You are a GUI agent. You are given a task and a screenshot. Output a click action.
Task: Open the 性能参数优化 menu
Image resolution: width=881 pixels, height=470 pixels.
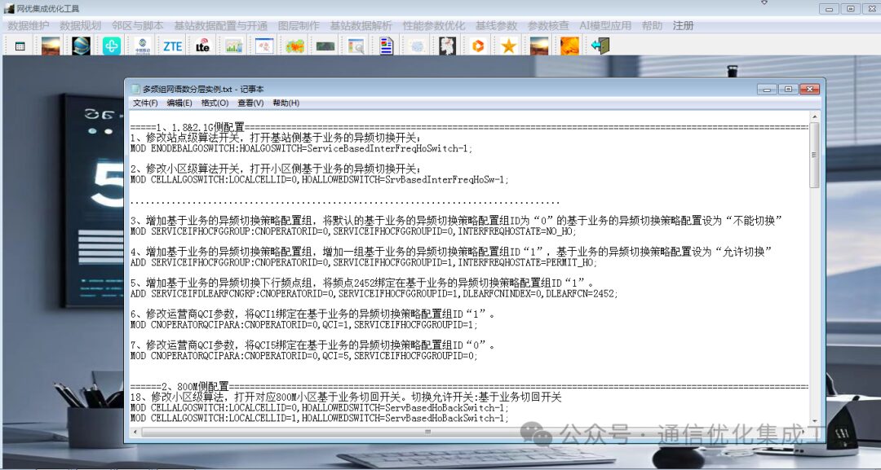(434, 26)
